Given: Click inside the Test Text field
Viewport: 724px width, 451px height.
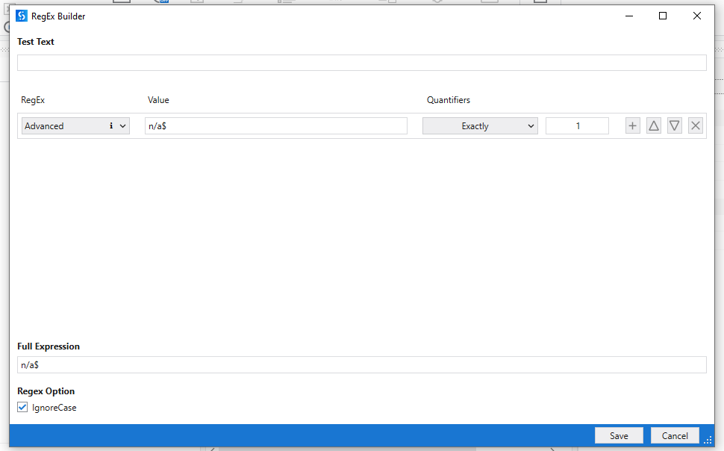Looking at the screenshot, I should [x=361, y=62].
